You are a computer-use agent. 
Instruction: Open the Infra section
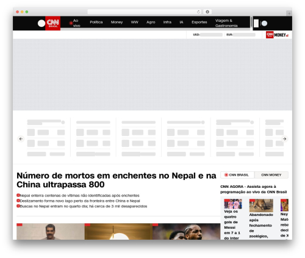167,22
